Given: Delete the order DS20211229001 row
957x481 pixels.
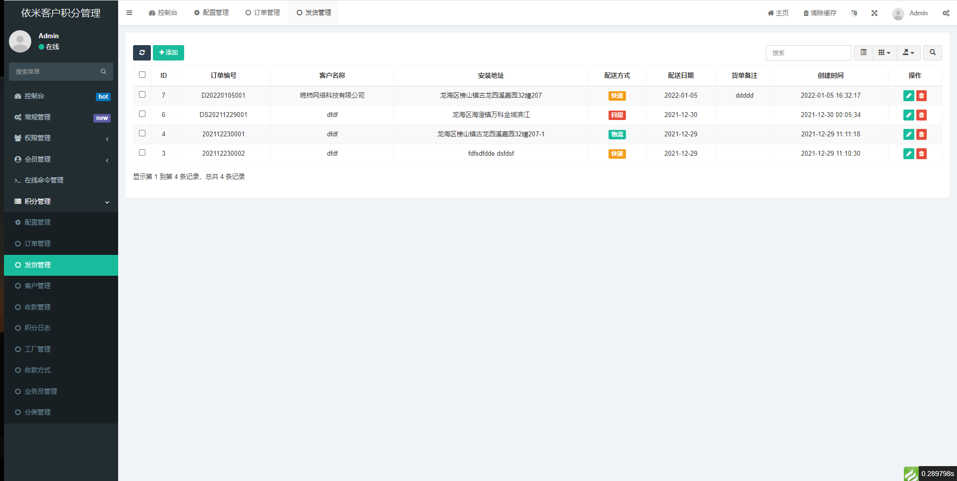Looking at the screenshot, I should pos(921,115).
